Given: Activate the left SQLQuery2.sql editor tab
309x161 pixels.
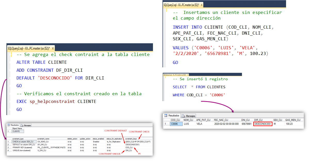Looking at the screenshot, I should [28, 48].
